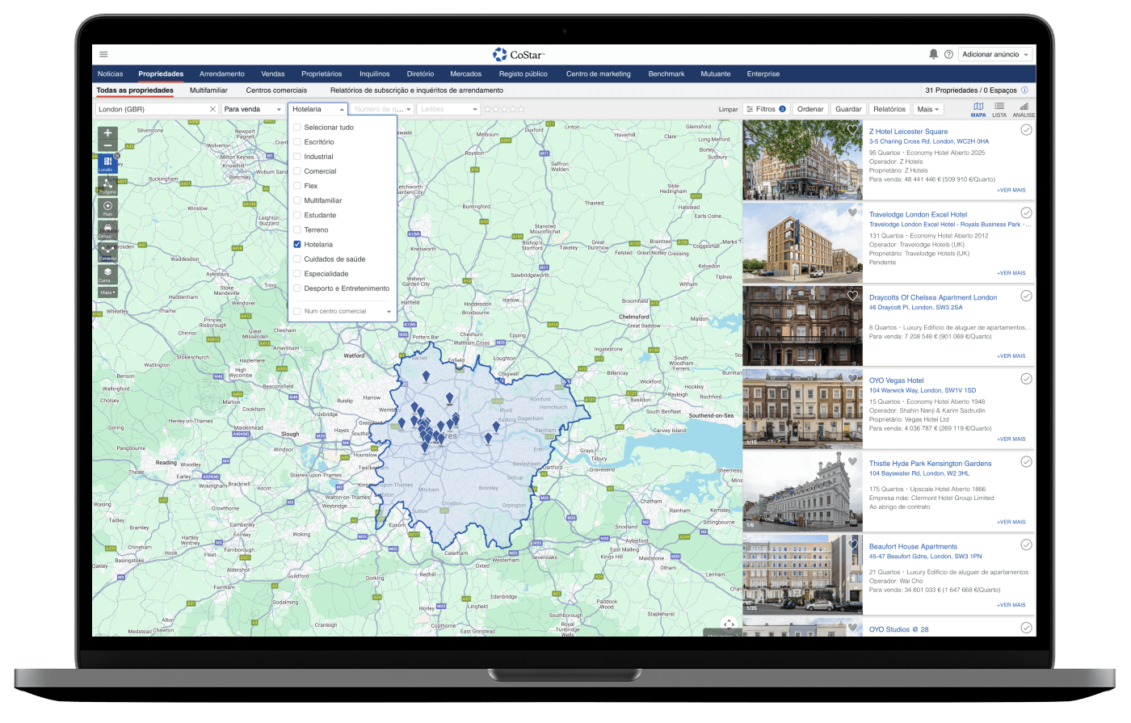1131x723 pixels.
Task: Open the notifications bell
Action: pyautogui.click(x=933, y=54)
